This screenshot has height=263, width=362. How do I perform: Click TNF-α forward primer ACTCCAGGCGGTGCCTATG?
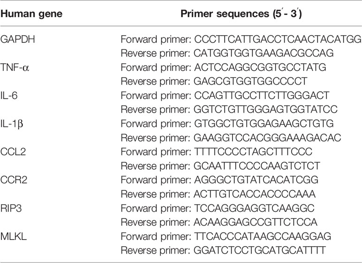(x=260, y=68)
